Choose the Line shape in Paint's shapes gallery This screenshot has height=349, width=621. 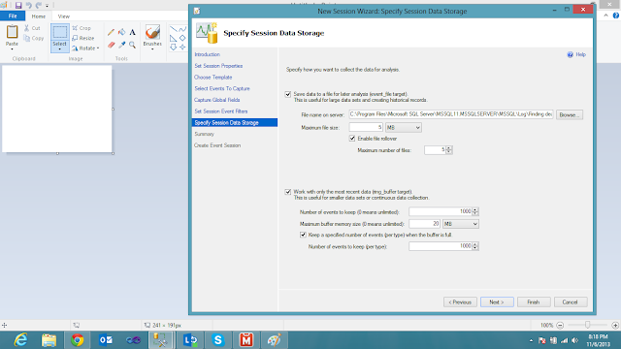coord(174,29)
